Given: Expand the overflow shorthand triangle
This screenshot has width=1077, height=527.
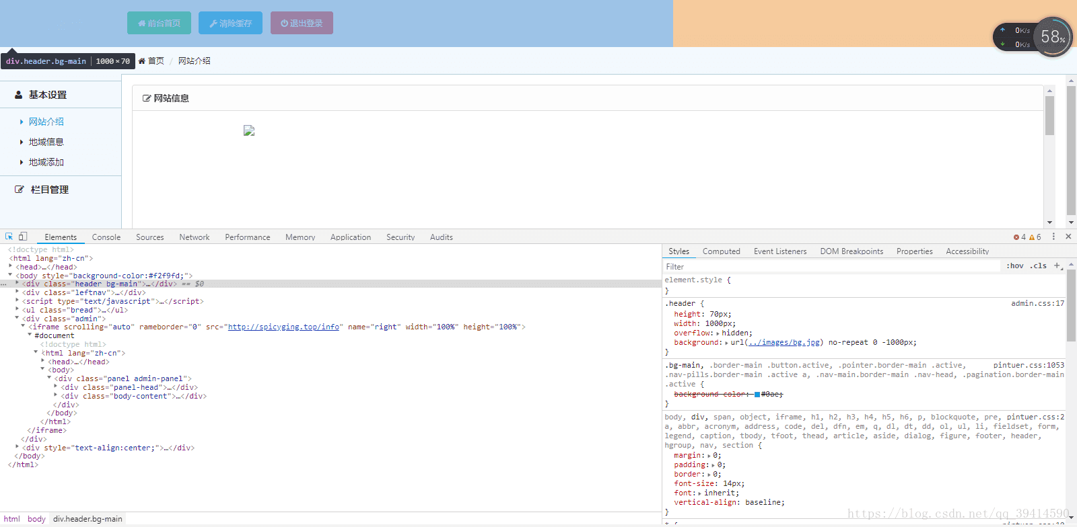Looking at the screenshot, I should click(718, 333).
